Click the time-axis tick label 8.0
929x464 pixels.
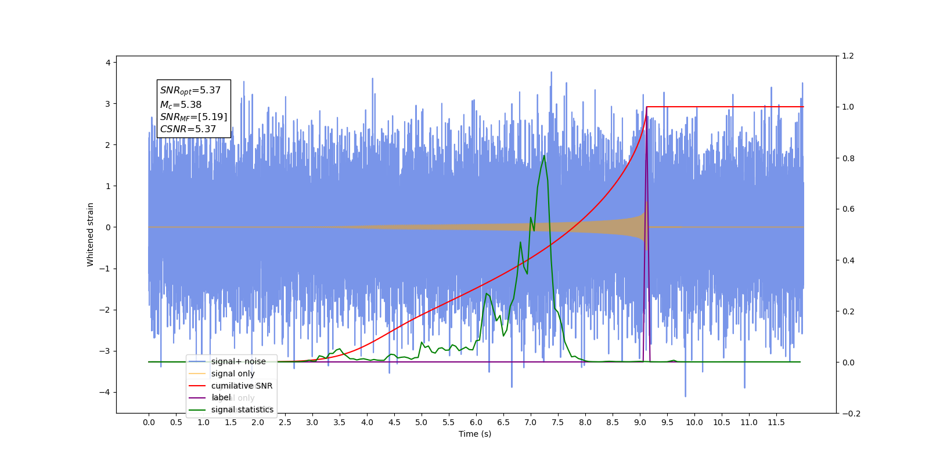(x=585, y=422)
